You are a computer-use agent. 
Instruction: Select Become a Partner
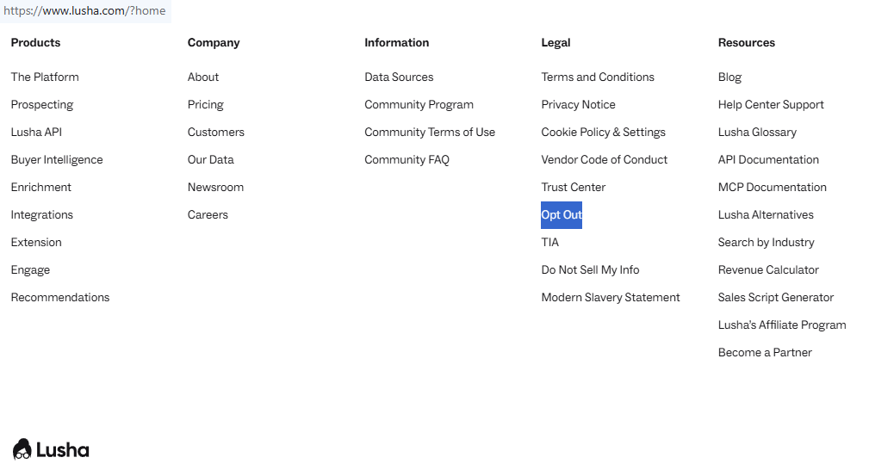click(x=765, y=353)
